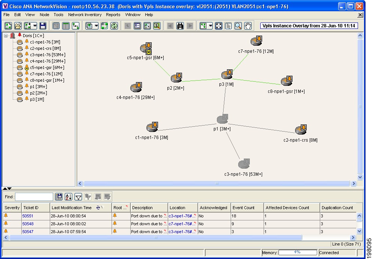Collapse the Doris tree root node
373x259 pixels.
6,36
